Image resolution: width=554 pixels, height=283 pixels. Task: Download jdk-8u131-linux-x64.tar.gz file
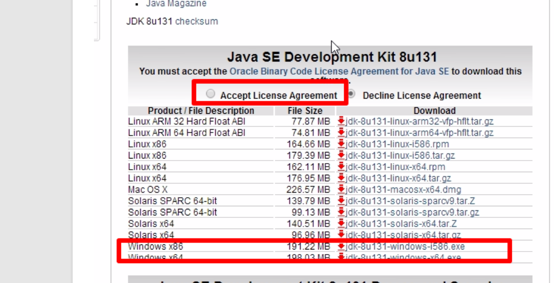click(398, 178)
